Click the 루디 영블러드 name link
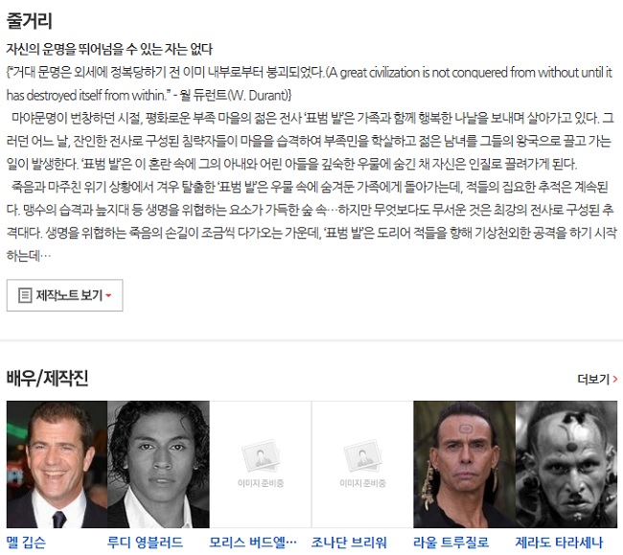 [x=145, y=543]
